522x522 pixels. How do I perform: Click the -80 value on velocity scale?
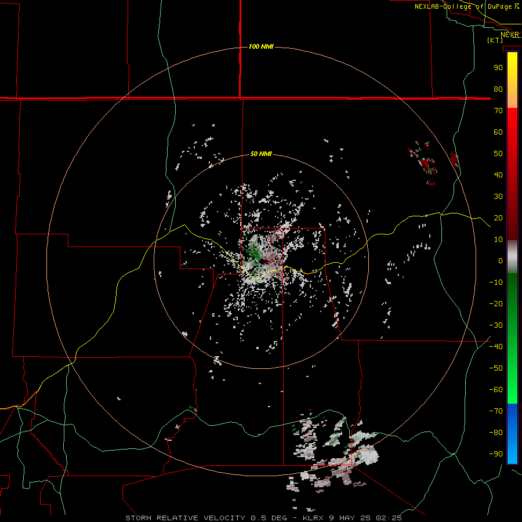496,433
